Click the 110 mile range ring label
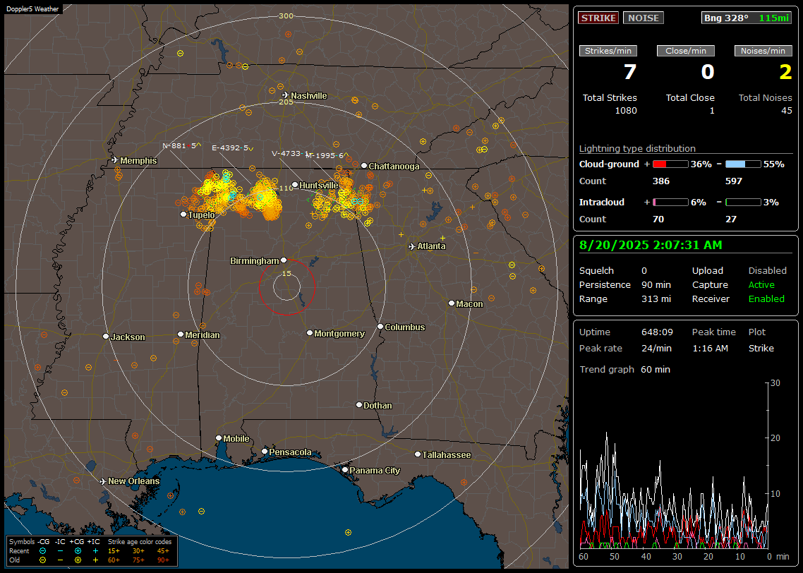This screenshot has width=803, height=573. [x=286, y=188]
